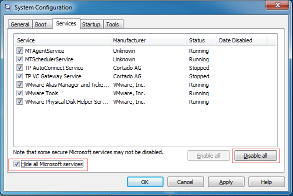Uncheck the VMware Tools checkbox
This screenshot has width=293, height=196.
tap(19, 93)
